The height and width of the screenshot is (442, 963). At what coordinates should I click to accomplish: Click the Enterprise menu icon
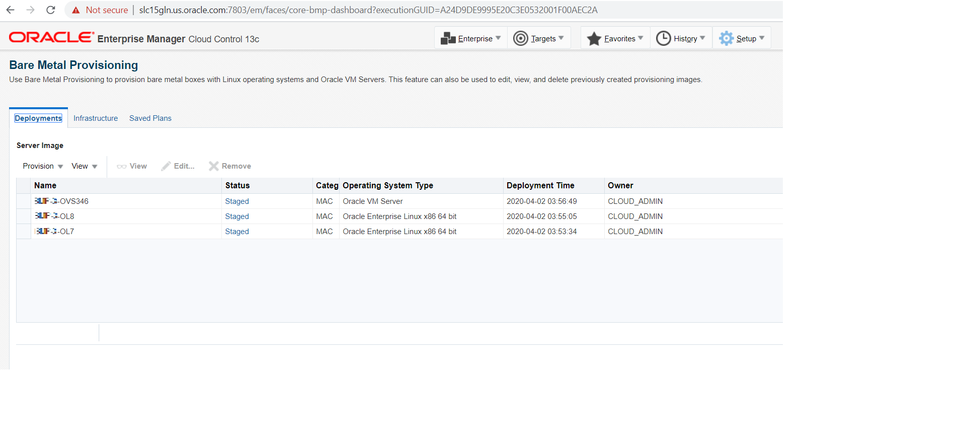tap(448, 38)
